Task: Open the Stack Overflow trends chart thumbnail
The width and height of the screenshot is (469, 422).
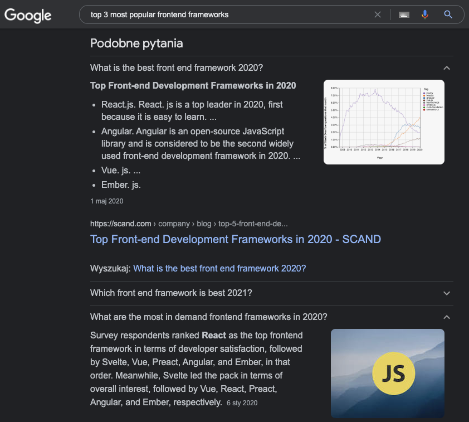Action: pos(384,122)
